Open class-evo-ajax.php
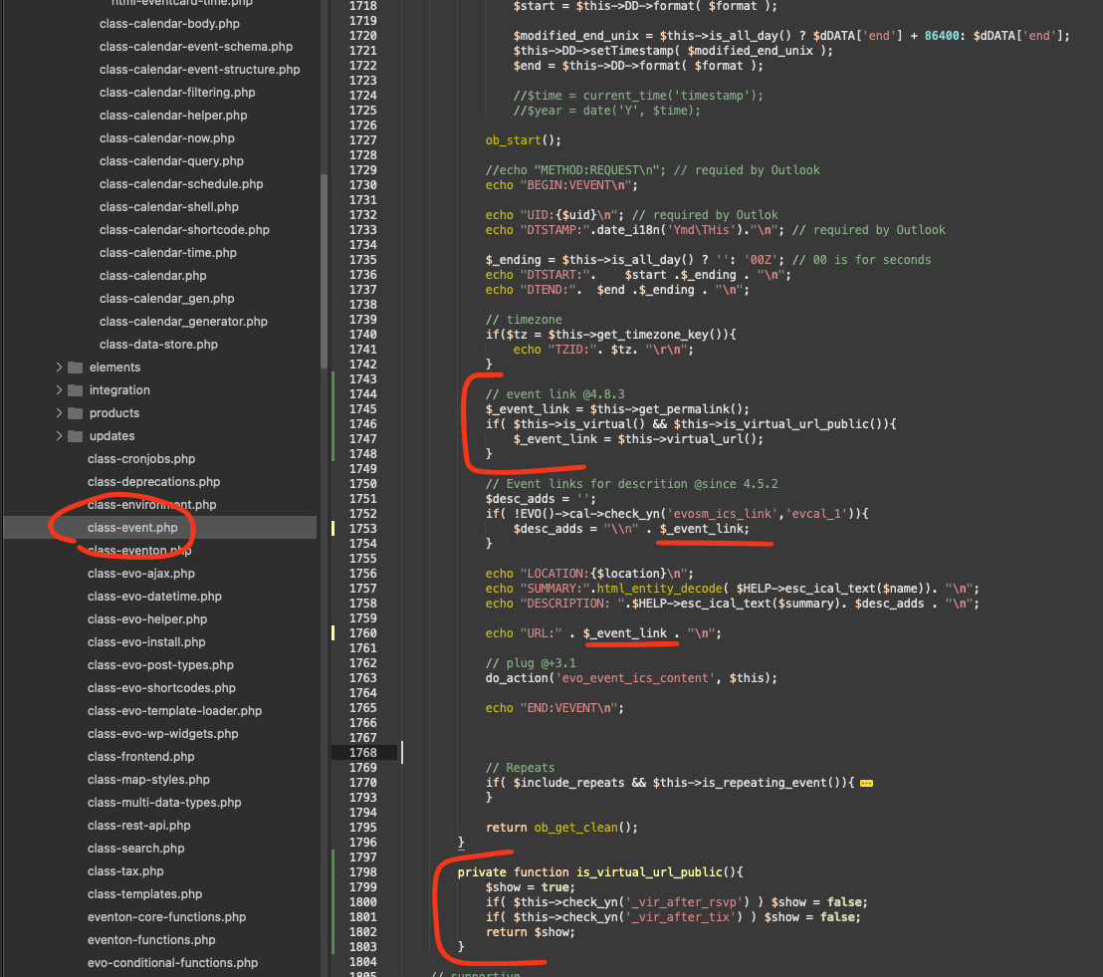 click(140, 573)
